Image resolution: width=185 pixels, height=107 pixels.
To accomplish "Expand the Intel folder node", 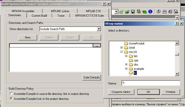I will click(x=122, y=48).
